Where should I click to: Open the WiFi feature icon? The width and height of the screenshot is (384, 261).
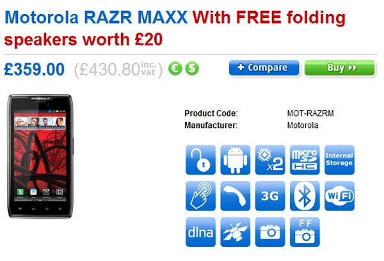tap(339, 196)
